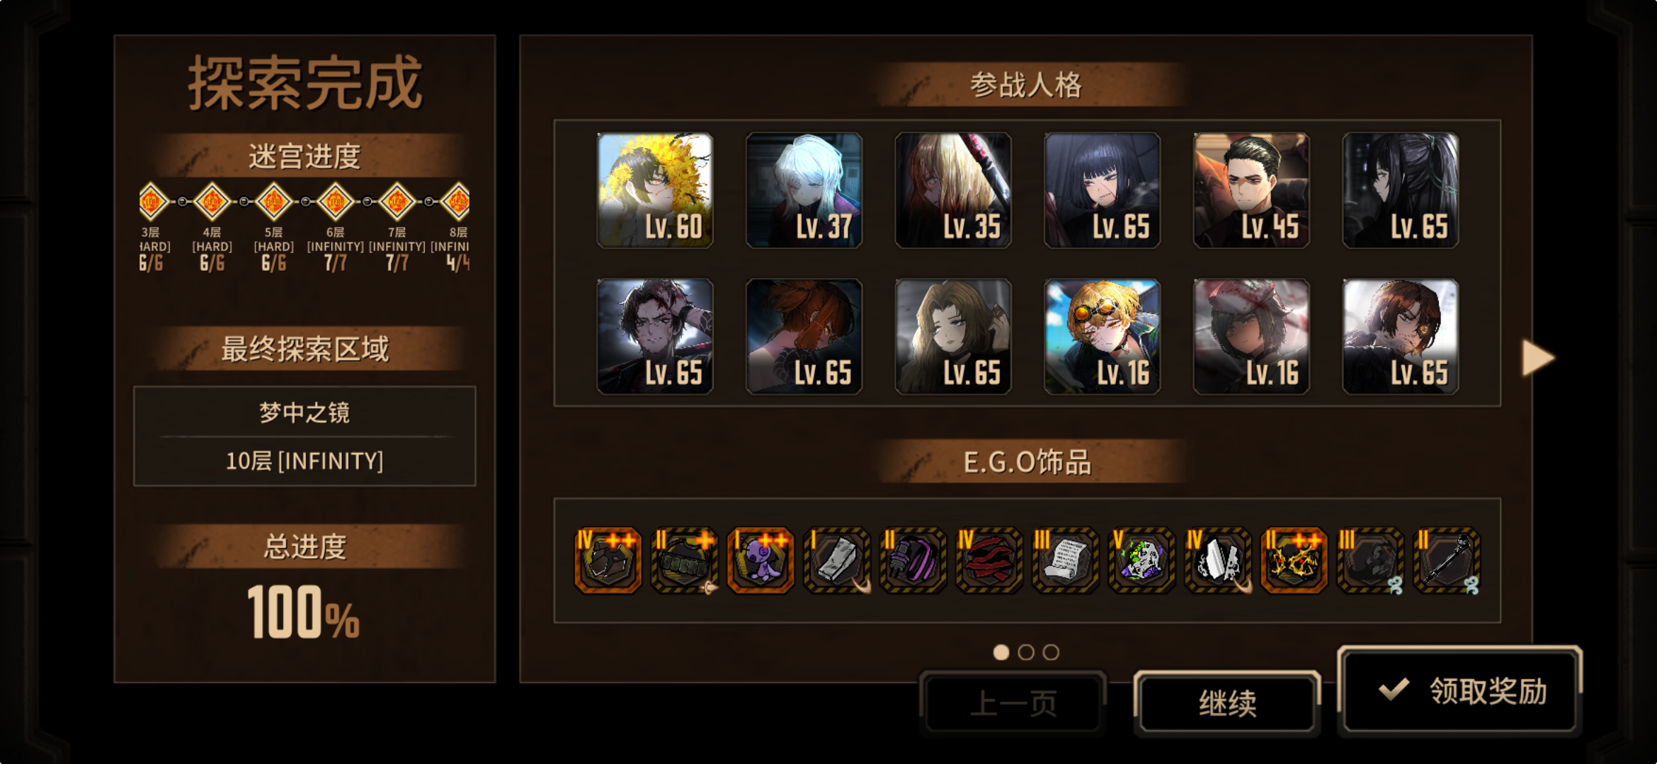Image resolution: width=1657 pixels, height=764 pixels.
Task: Click the purple headphones tier II gift
Action: point(913,560)
